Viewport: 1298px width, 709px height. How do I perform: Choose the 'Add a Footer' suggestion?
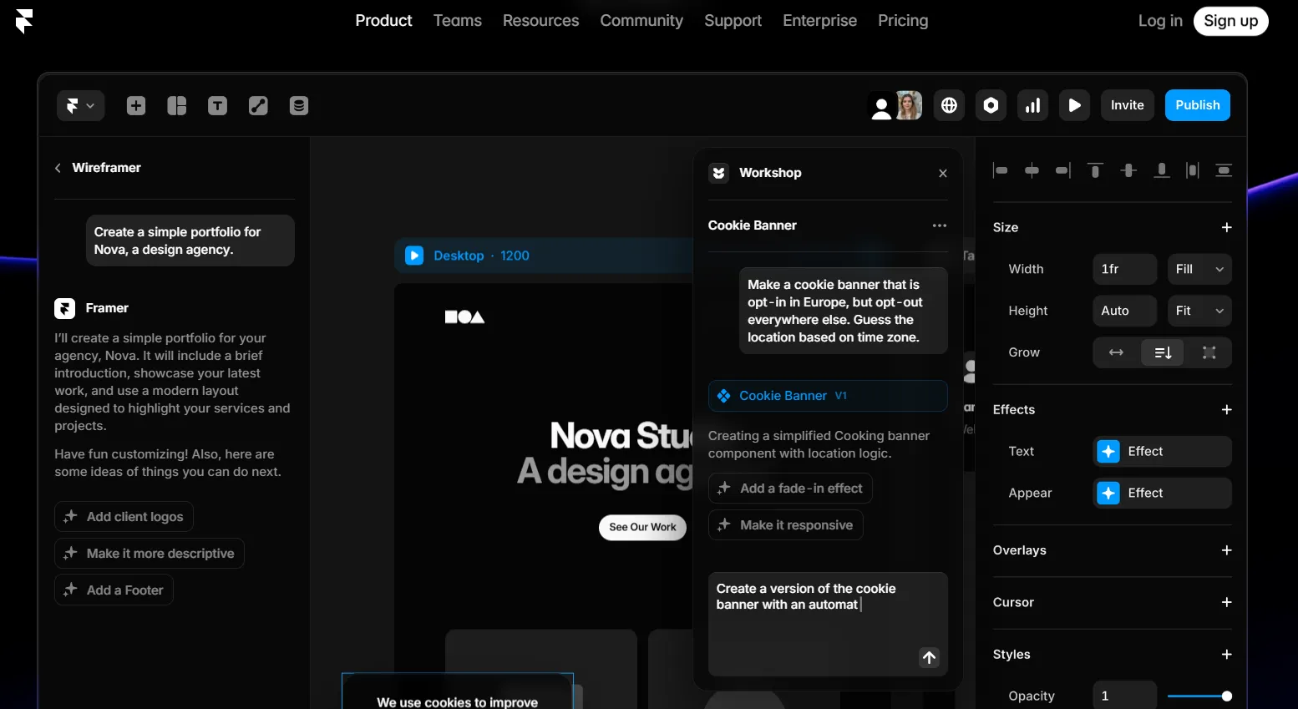pos(114,590)
